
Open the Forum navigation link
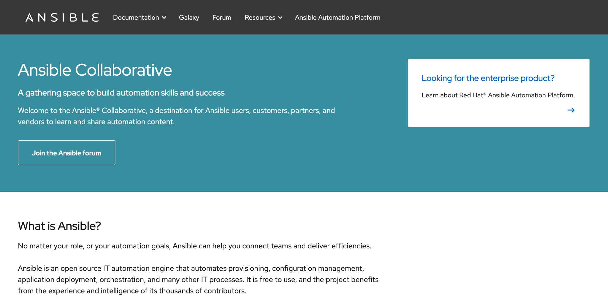pyautogui.click(x=222, y=18)
